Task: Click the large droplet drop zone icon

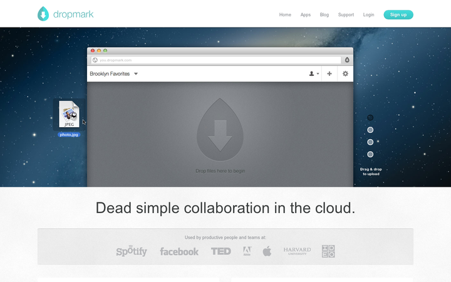Action: pyautogui.click(x=220, y=130)
